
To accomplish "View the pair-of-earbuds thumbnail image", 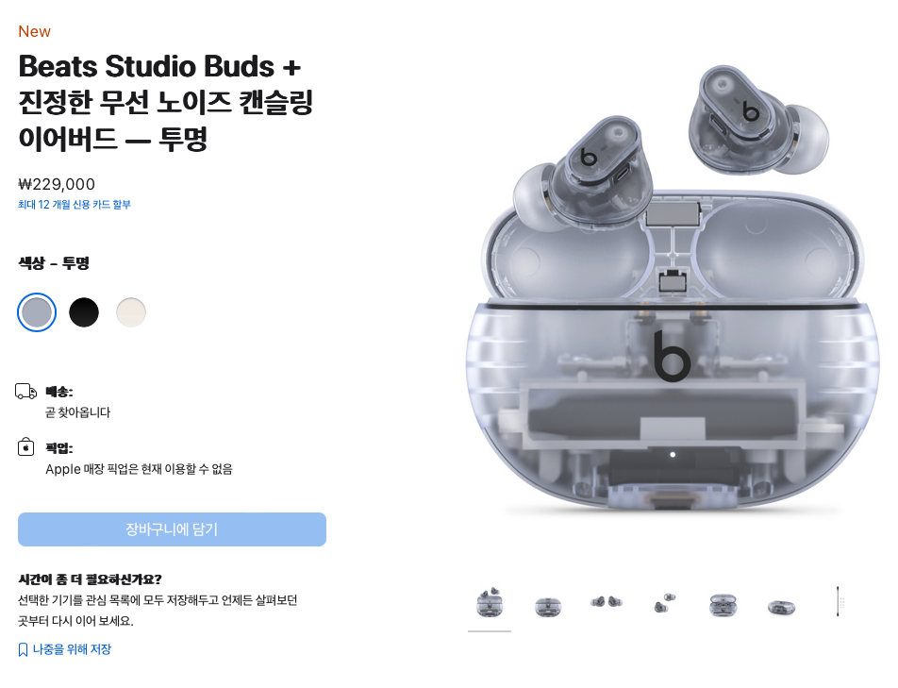I will (607, 602).
